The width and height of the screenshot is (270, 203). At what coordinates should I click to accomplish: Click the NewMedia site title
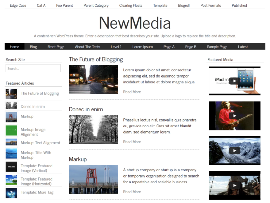click(135, 22)
